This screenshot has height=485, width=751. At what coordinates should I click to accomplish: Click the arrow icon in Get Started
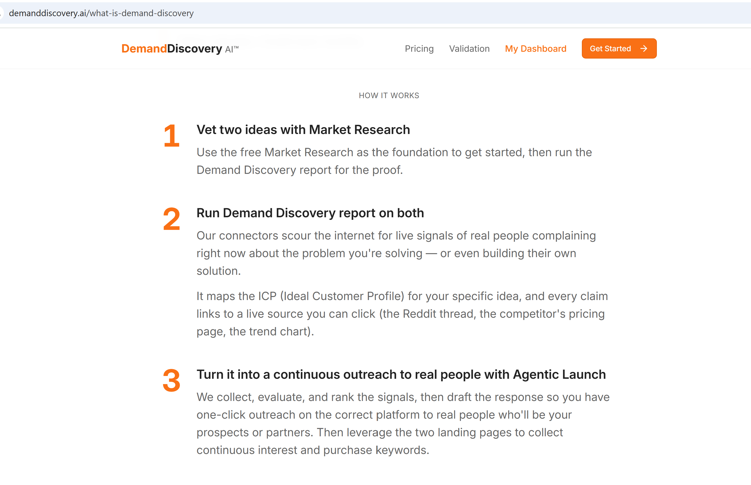(643, 48)
